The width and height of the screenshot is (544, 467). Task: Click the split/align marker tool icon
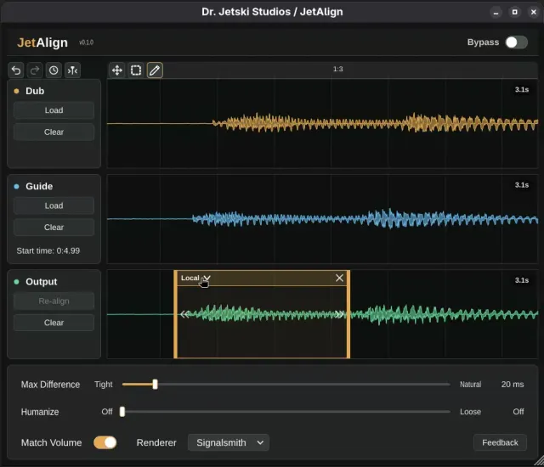(x=72, y=70)
